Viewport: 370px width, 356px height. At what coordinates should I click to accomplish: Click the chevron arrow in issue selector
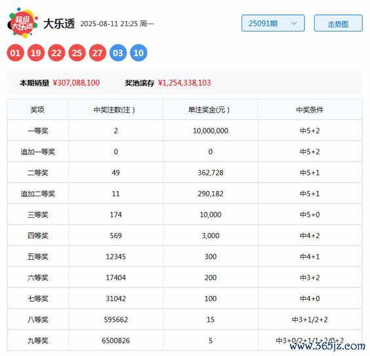[x=294, y=24]
